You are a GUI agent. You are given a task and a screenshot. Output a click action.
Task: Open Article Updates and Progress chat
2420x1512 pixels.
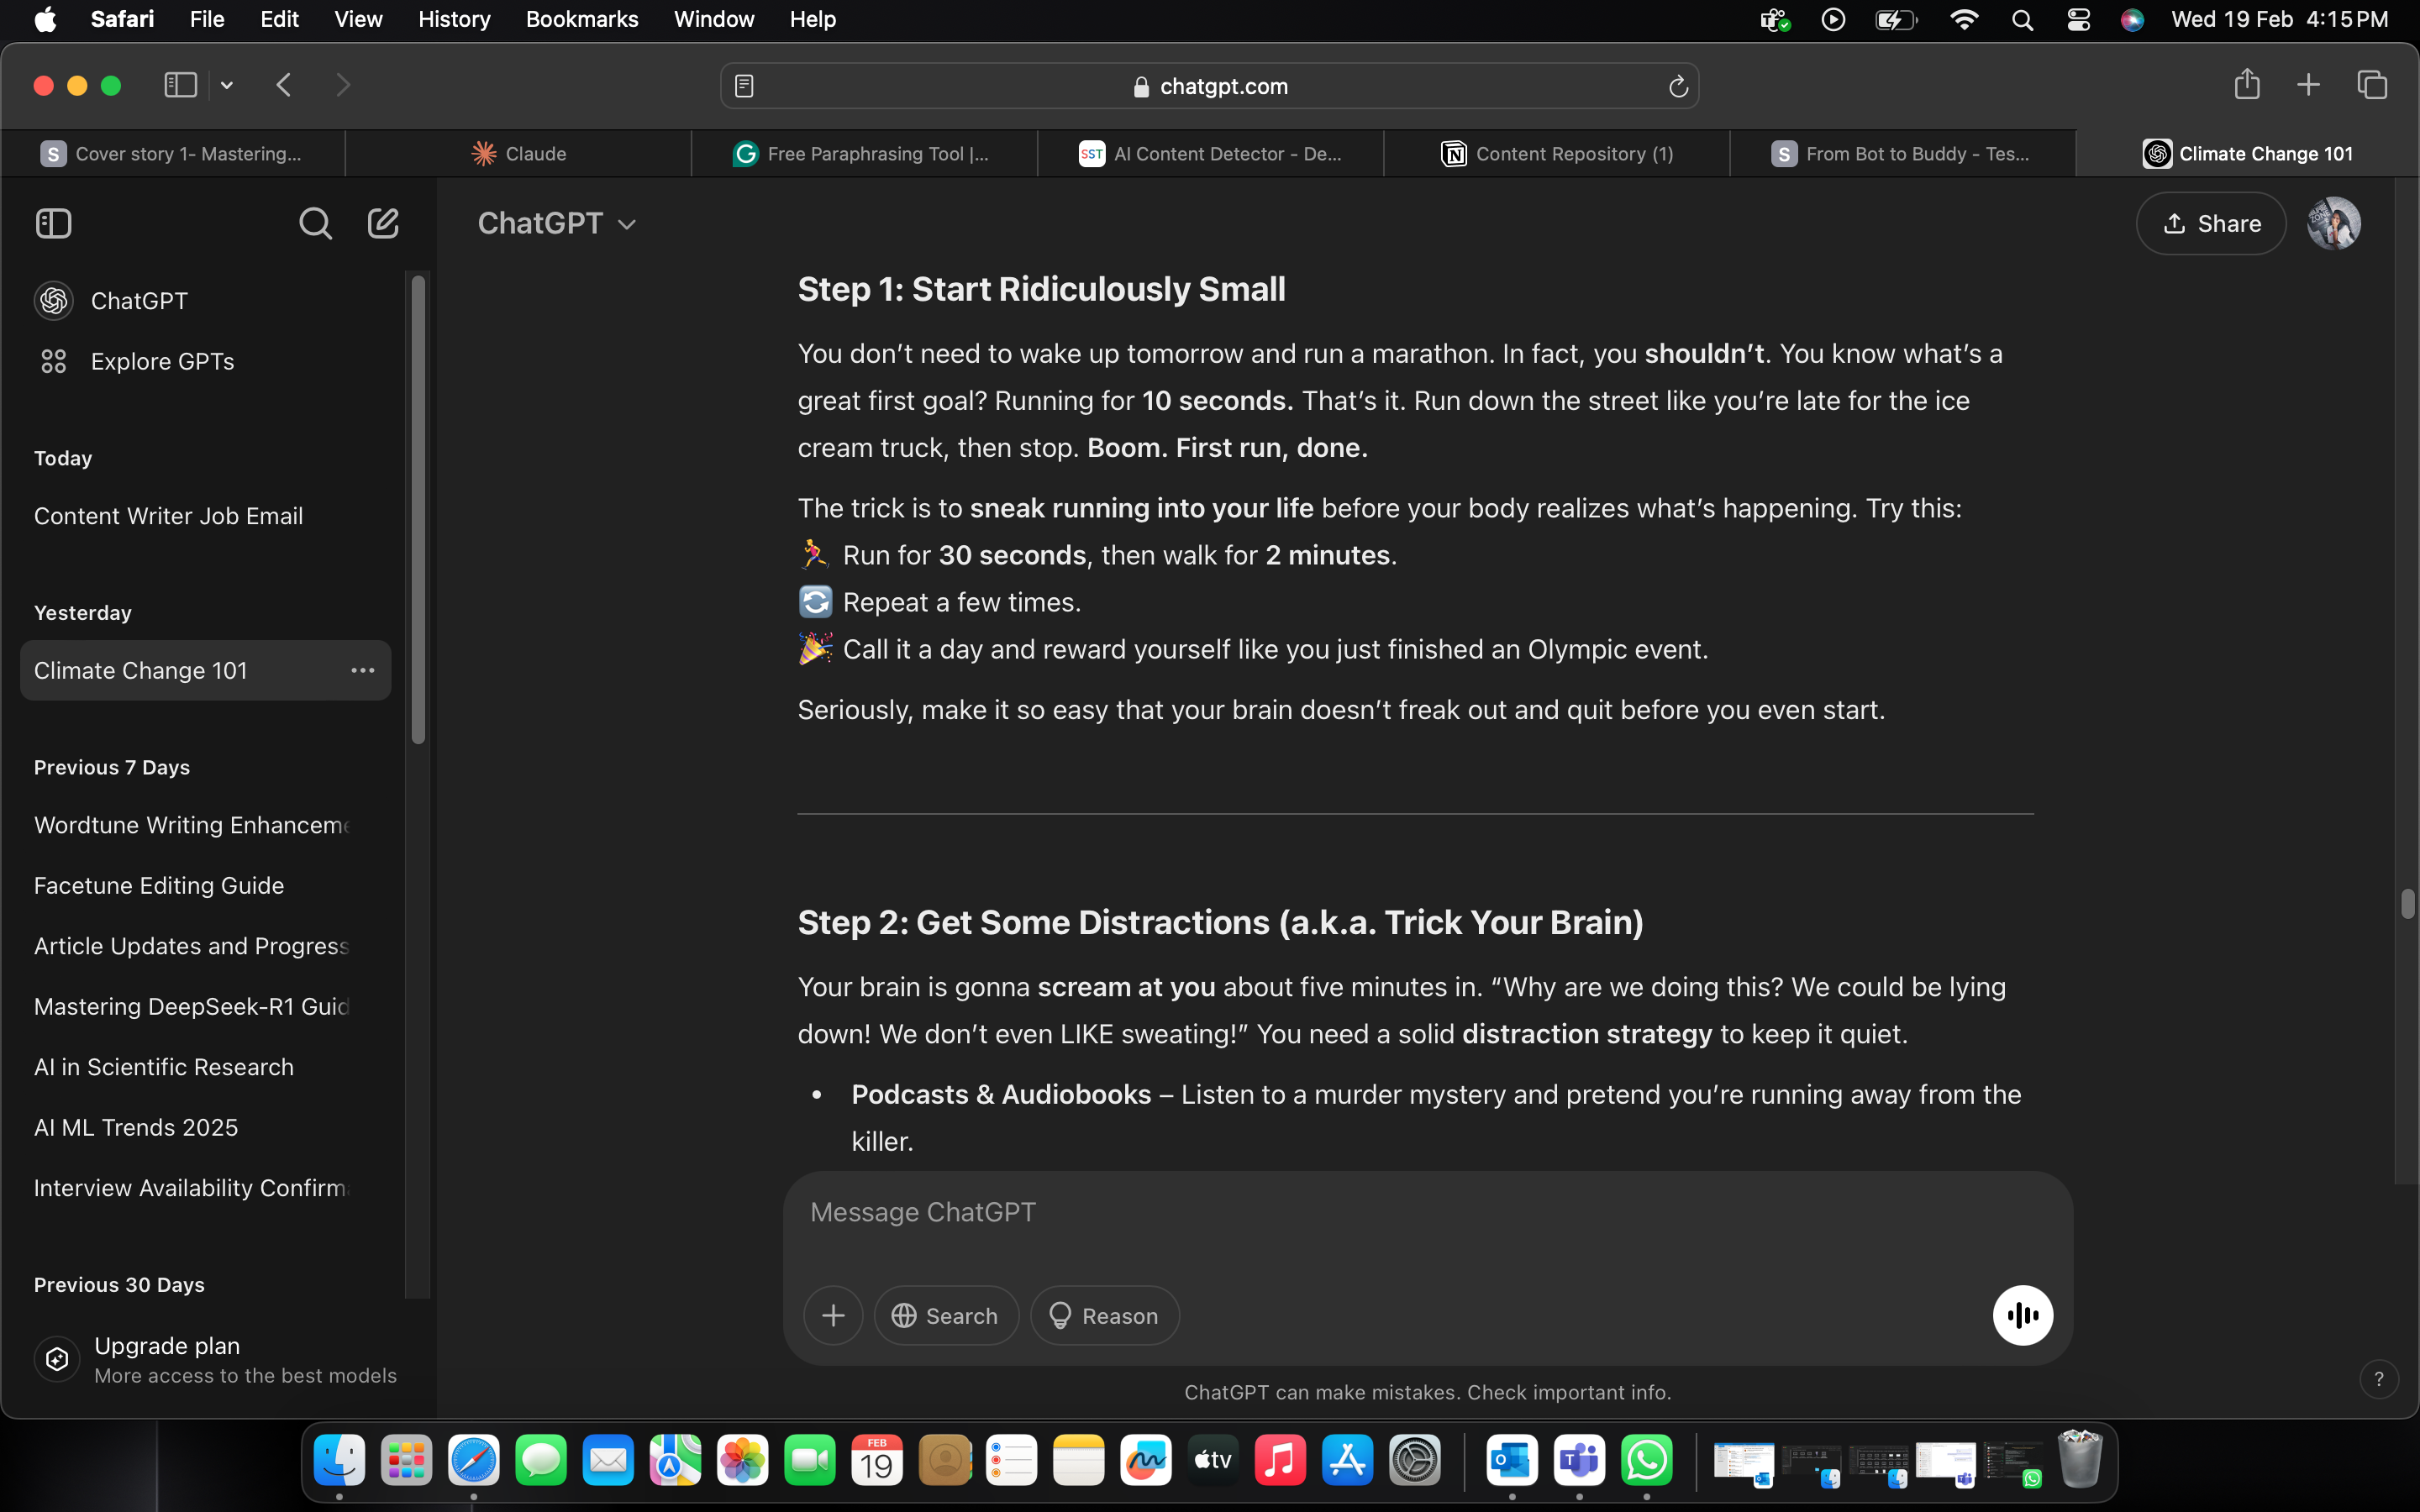point(205,946)
